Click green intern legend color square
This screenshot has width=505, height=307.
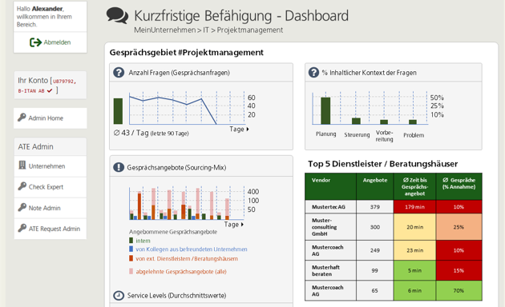click(x=131, y=240)
